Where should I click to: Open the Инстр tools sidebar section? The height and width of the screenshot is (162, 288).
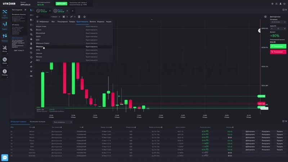(5, 49)
